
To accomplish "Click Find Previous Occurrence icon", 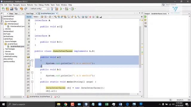I will pyautogui.click(x=59, y=17).
